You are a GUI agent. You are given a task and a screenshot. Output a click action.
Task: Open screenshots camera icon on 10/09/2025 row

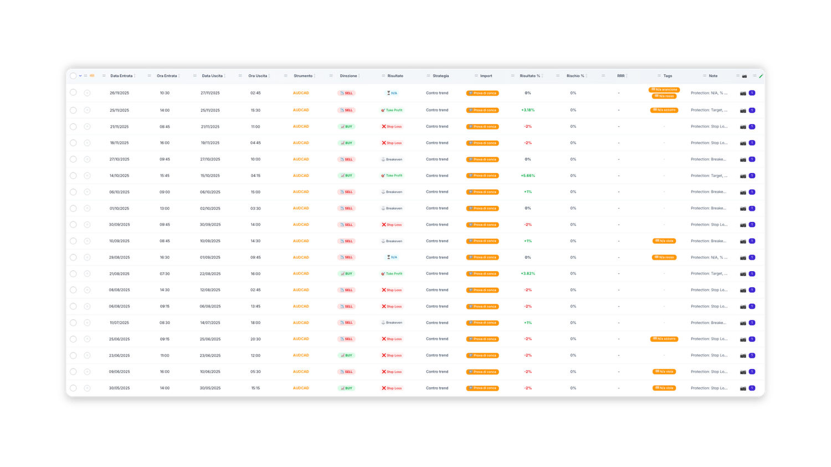tap(743, 241)
